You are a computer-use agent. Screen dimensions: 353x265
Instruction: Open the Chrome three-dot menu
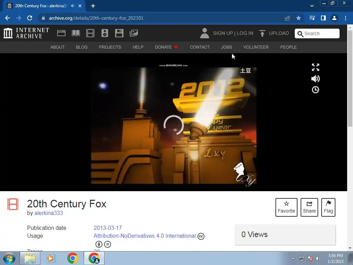pyautogui.click(x=345, y=18)
